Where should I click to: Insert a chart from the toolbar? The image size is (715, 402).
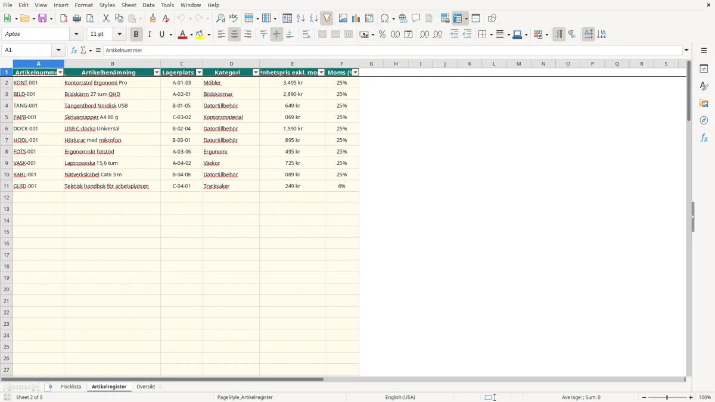pyautogui.click(x=356, y=18)
